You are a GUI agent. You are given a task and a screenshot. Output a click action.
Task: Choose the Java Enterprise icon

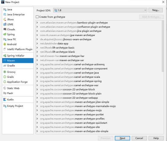[5, 15]
